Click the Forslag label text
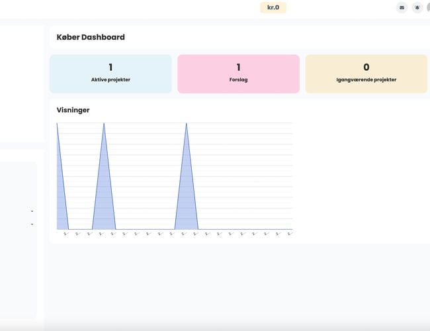This screenshot has height=331, width=430. 238,79
